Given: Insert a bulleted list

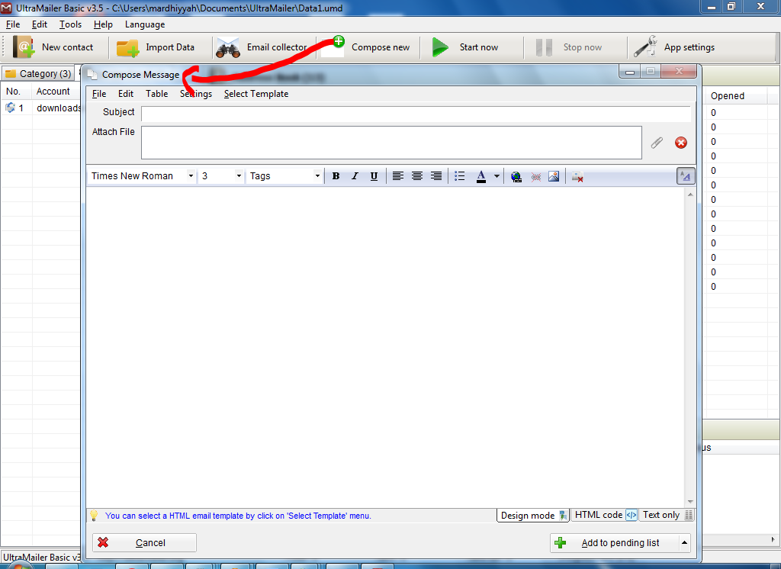Looking at the screenshot, I should point(459,176).
